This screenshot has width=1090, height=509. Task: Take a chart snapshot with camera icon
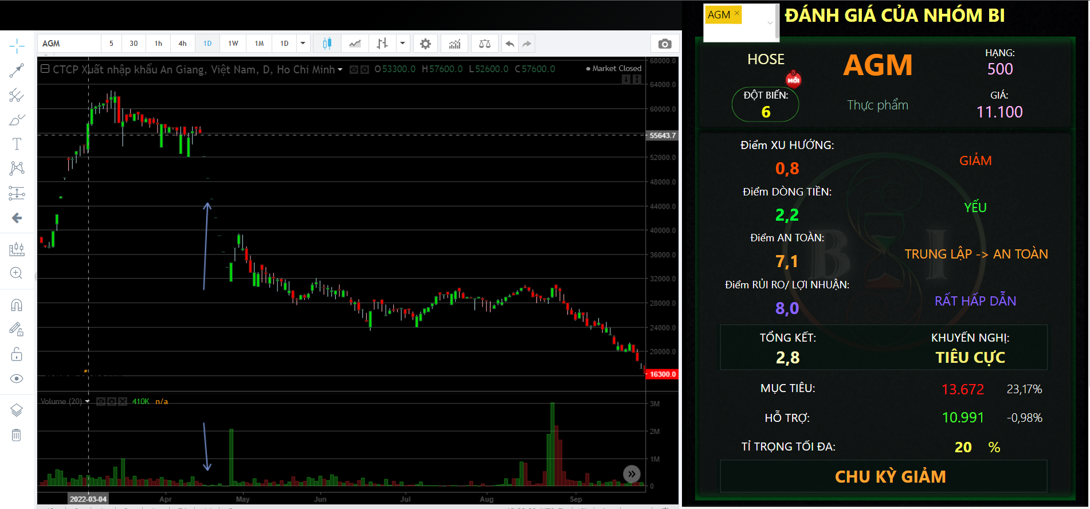click(665, 44)
